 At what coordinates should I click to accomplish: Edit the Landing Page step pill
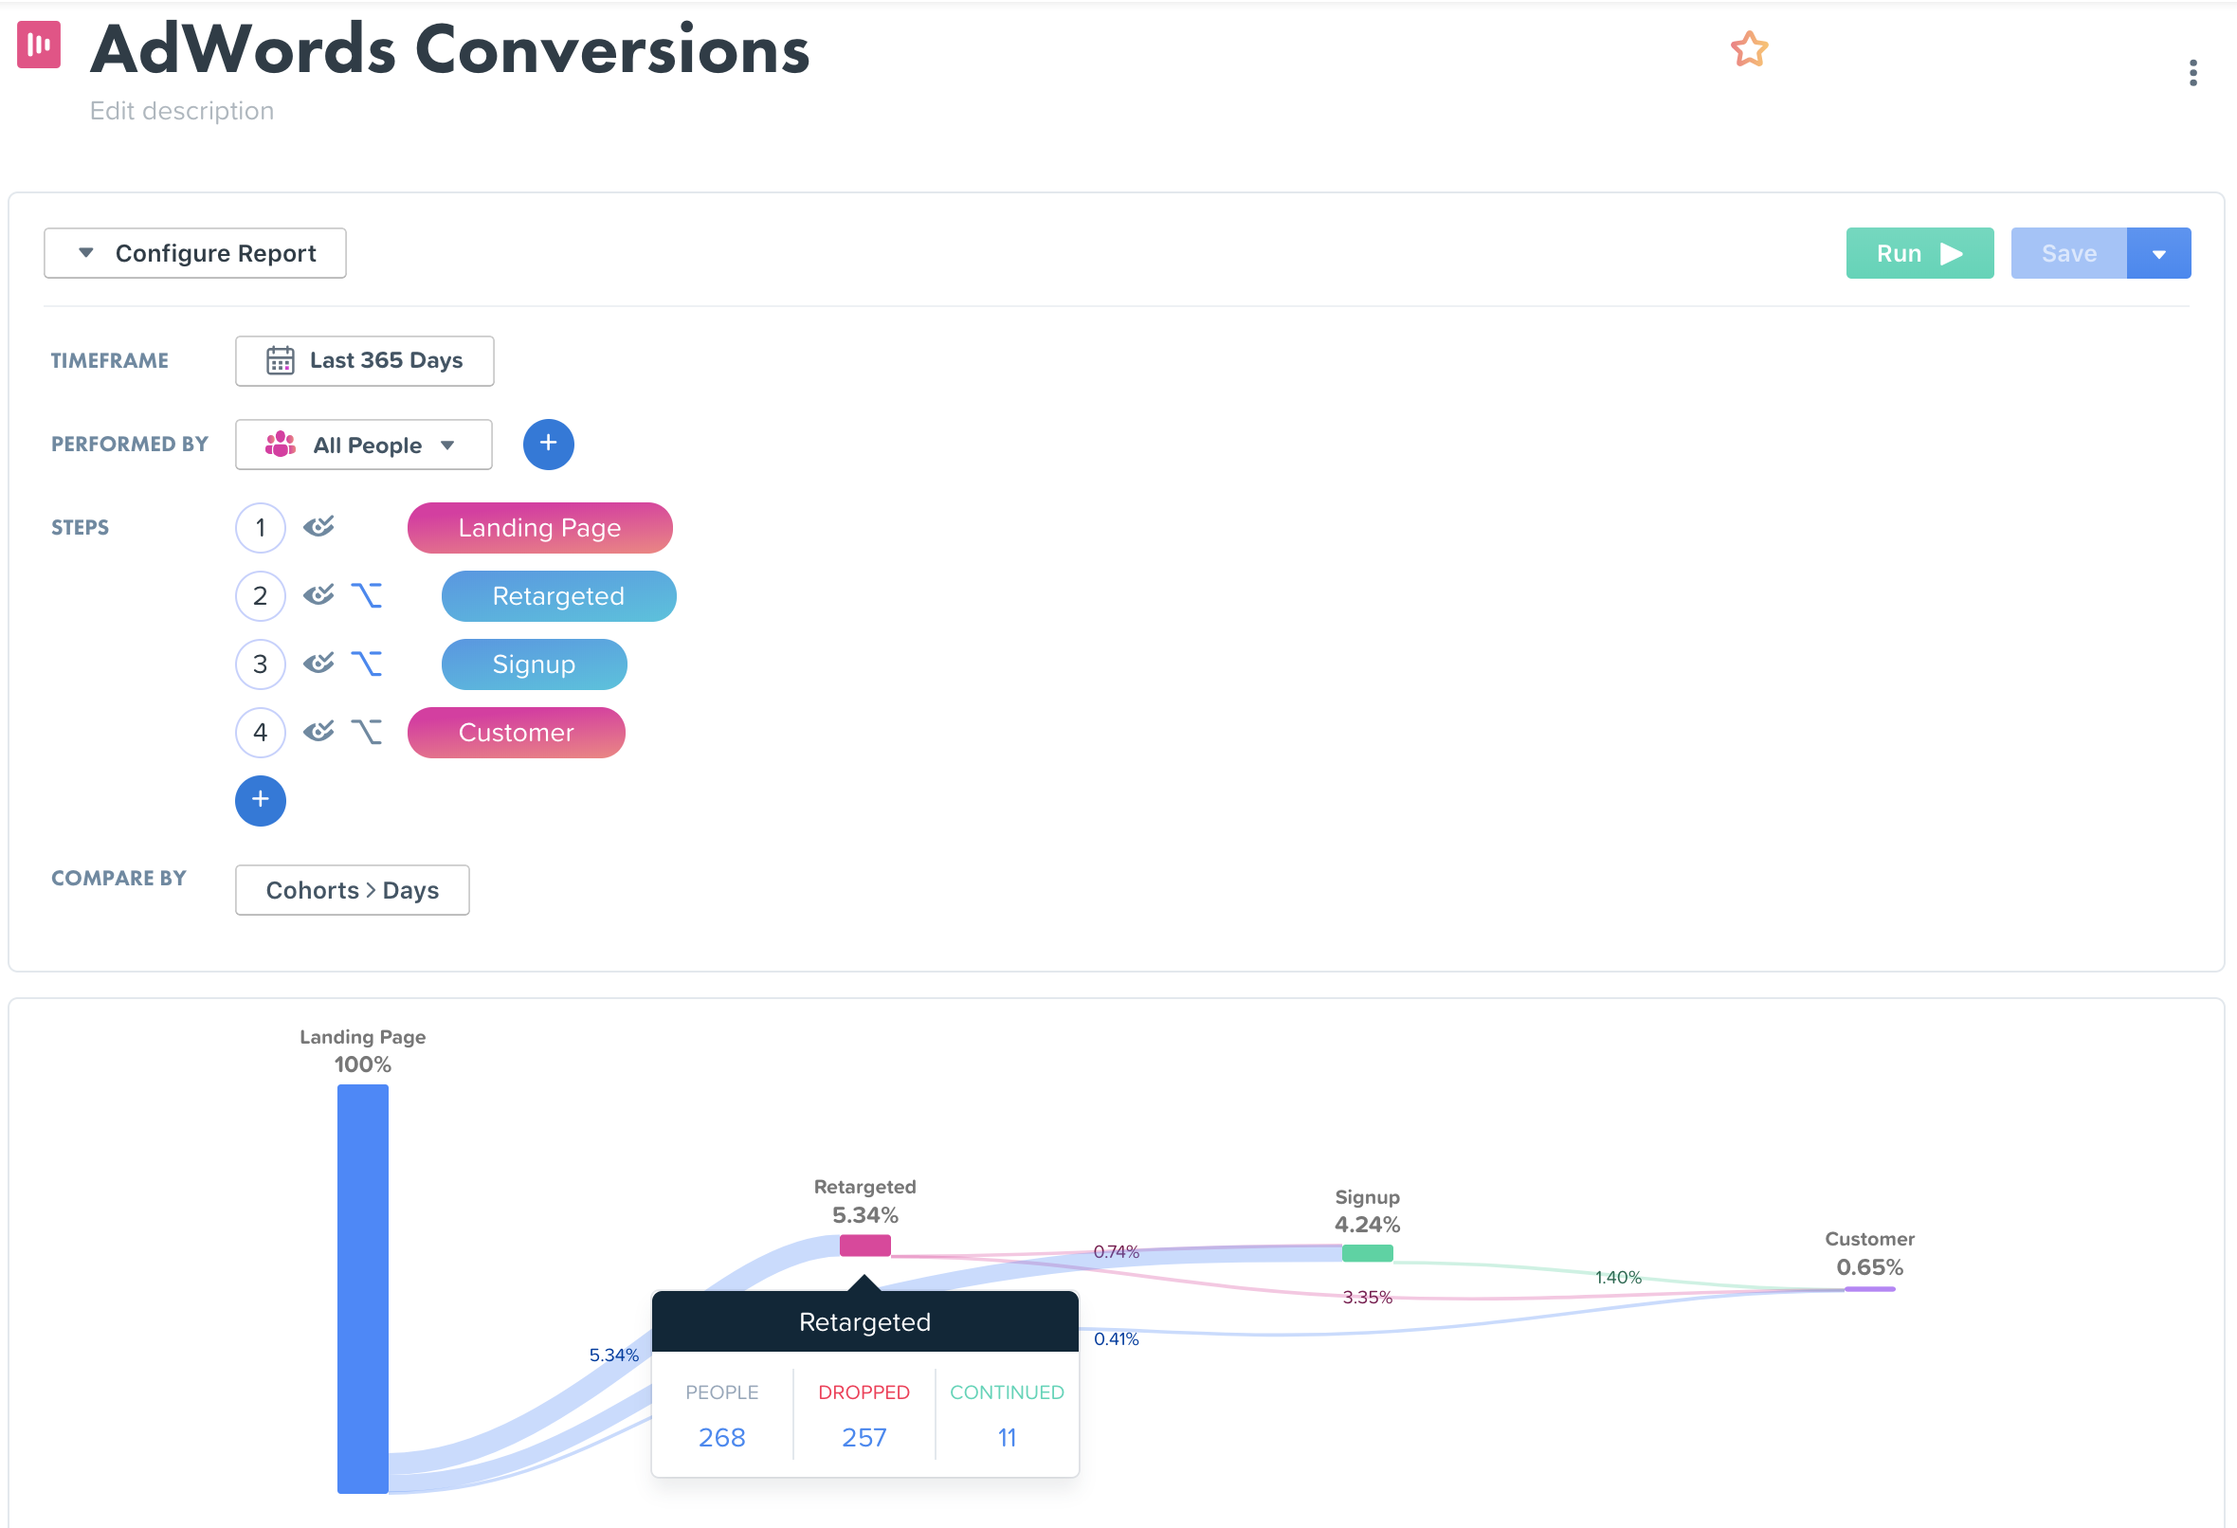540,528
